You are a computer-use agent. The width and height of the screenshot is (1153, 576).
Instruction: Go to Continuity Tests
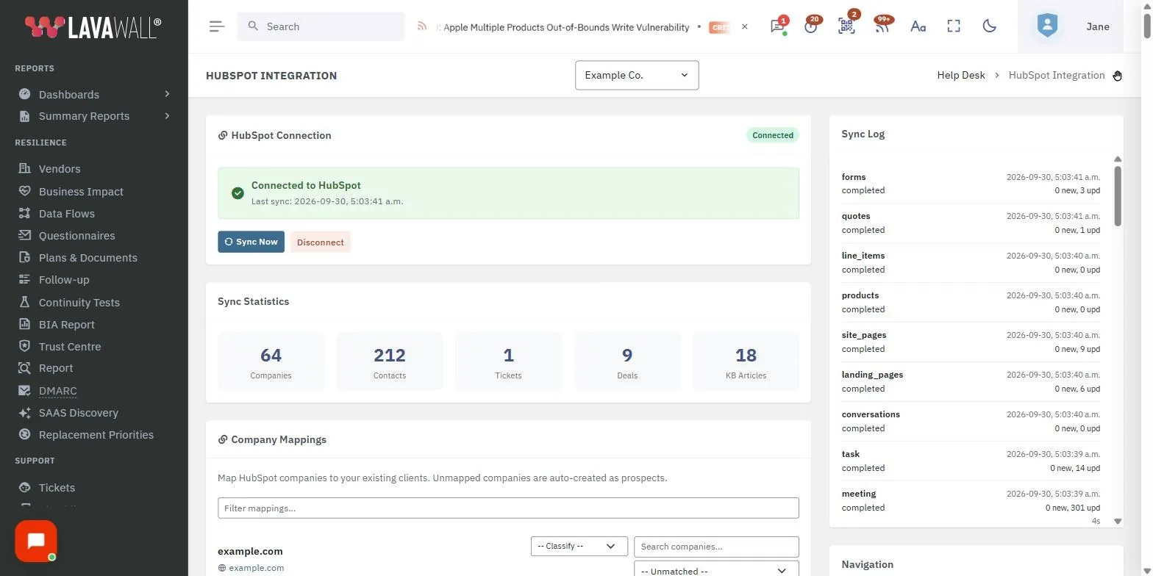[79, 303]
